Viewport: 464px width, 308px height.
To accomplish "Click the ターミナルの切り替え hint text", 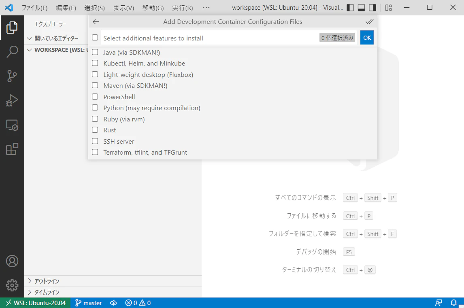I will coord(309,270).
